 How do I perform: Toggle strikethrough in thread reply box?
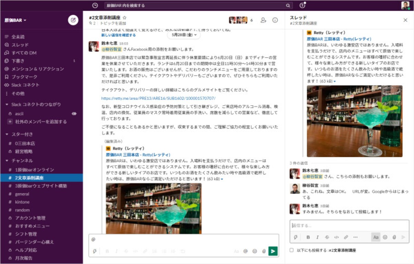click(327, 237)
